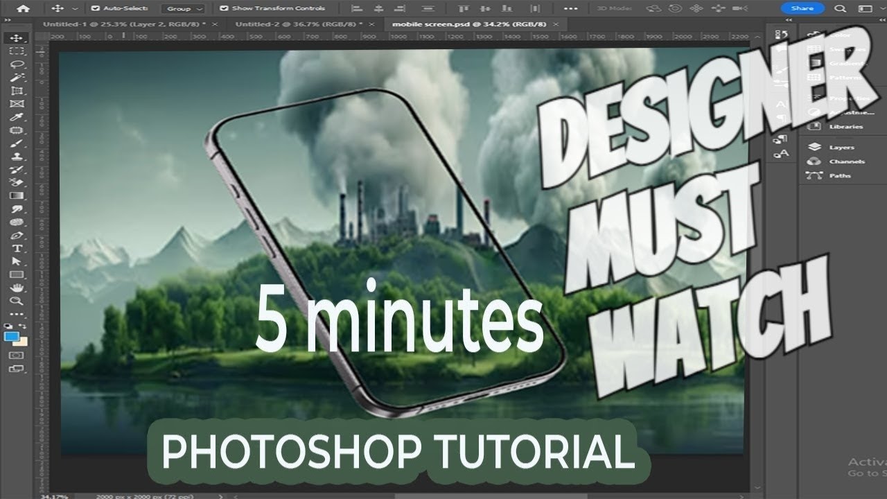Screen dimensions: 887x499
Task: Select the Lasso tool
Action: (17, 64)
